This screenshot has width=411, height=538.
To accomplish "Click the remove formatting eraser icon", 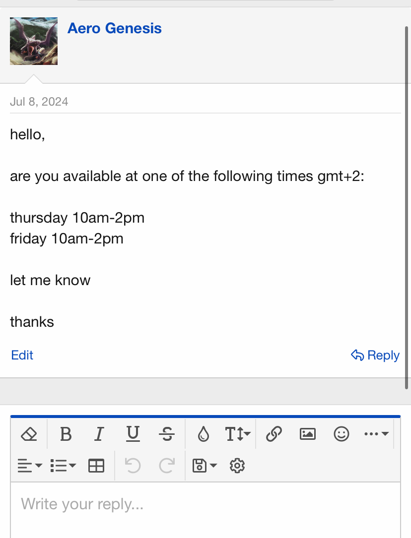I will point(29,435).
